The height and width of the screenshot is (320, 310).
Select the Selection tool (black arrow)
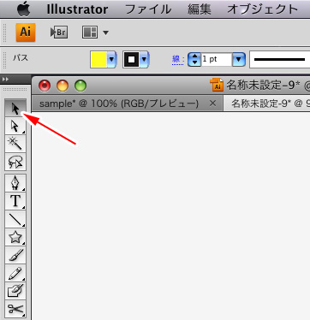point(15,108)
